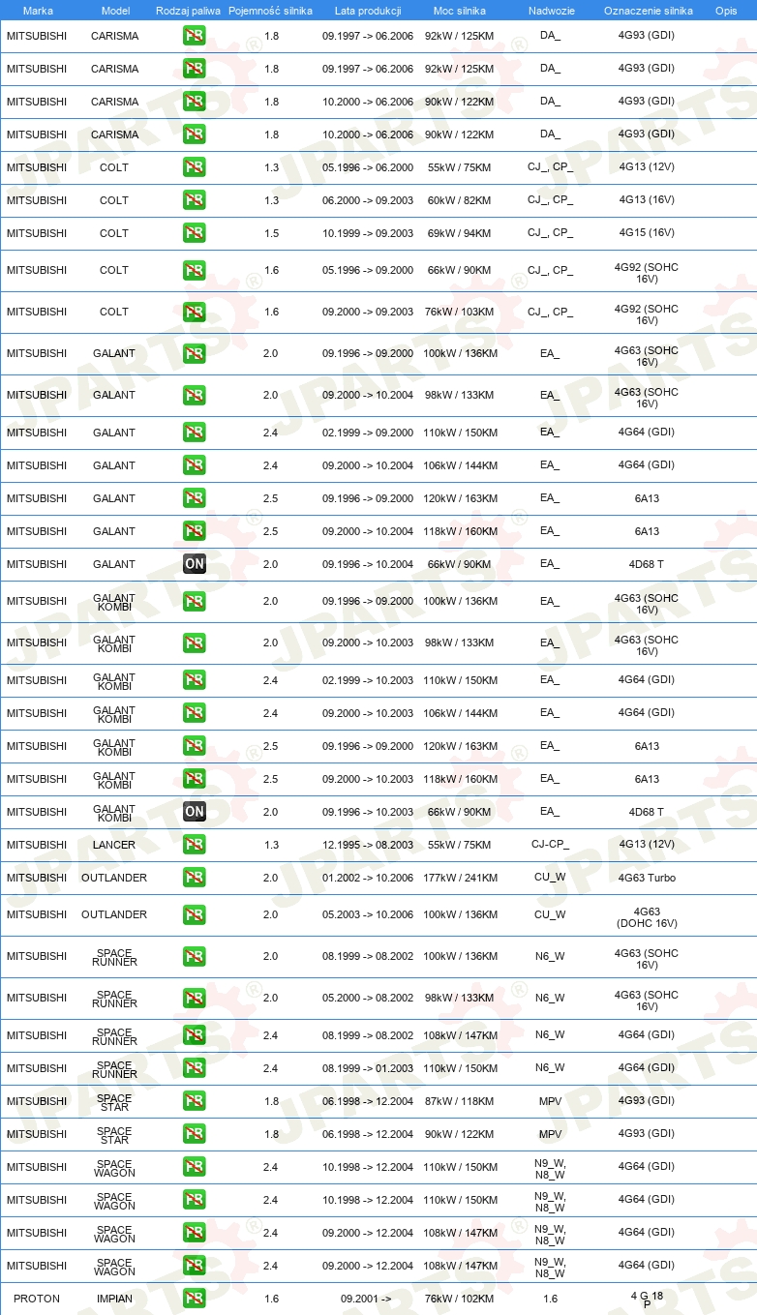This screenshot has width=757, height=1315.
Task: Click MPV body cell in 87kW row
Action: coord(550,1101)
